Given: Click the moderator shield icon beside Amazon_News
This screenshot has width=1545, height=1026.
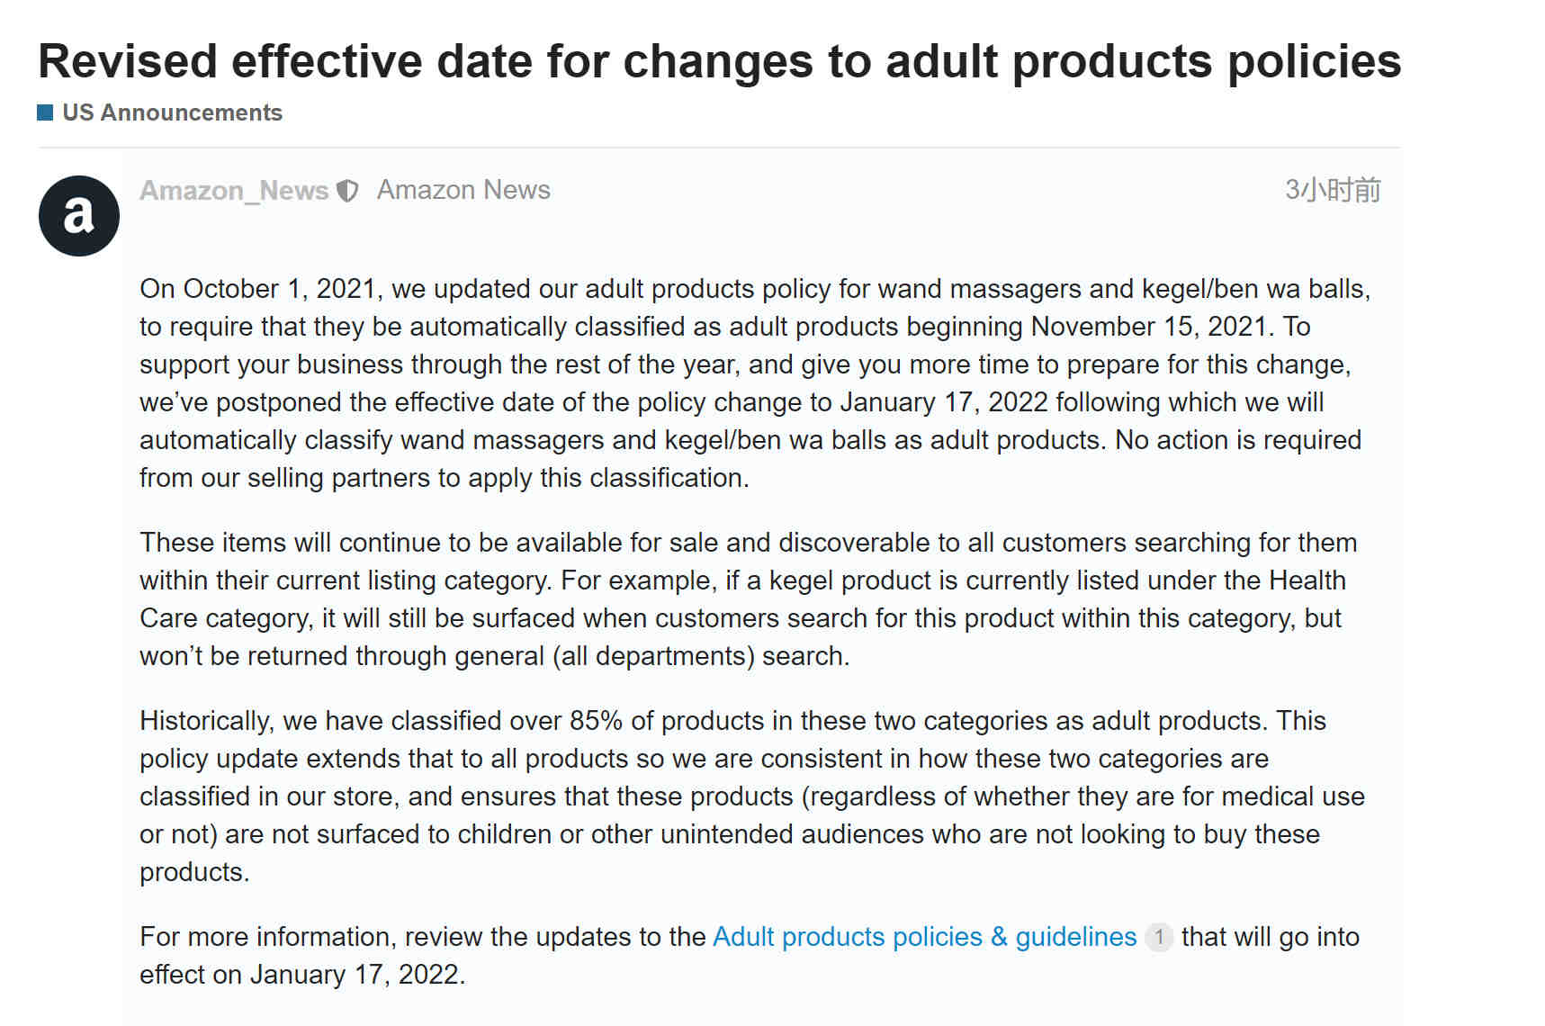Looking at the screenshot, I should [x=347, y=191].
